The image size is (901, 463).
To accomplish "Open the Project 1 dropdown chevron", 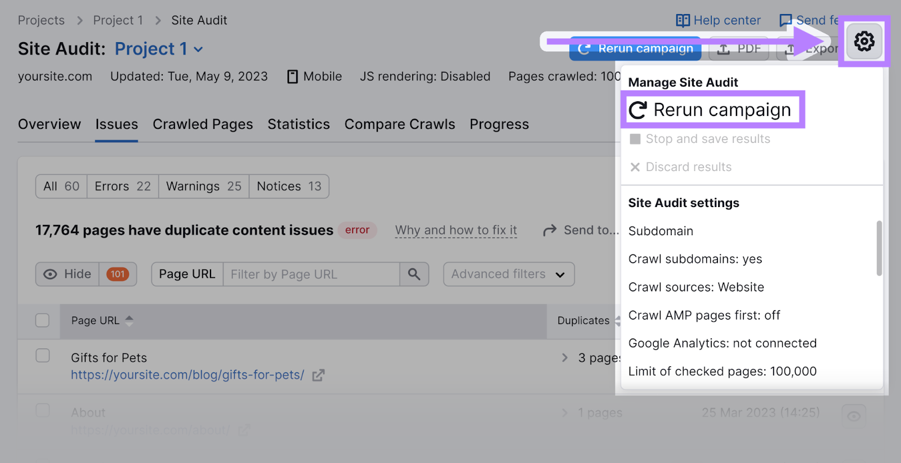I will (198, 50).
